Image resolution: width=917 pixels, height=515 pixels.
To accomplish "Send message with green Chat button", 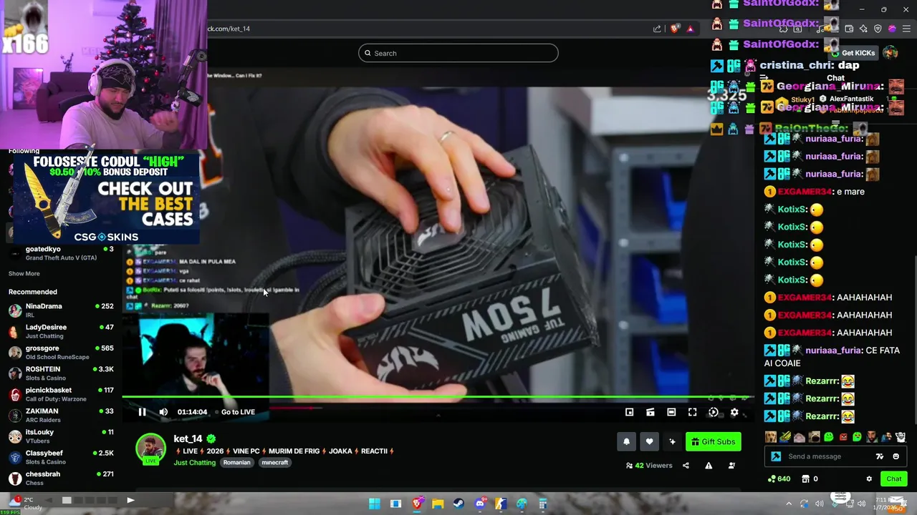I will 894,479.
